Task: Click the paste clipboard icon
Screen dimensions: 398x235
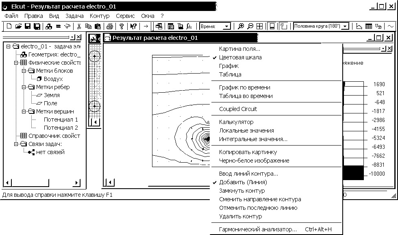Action: (98, 26)
